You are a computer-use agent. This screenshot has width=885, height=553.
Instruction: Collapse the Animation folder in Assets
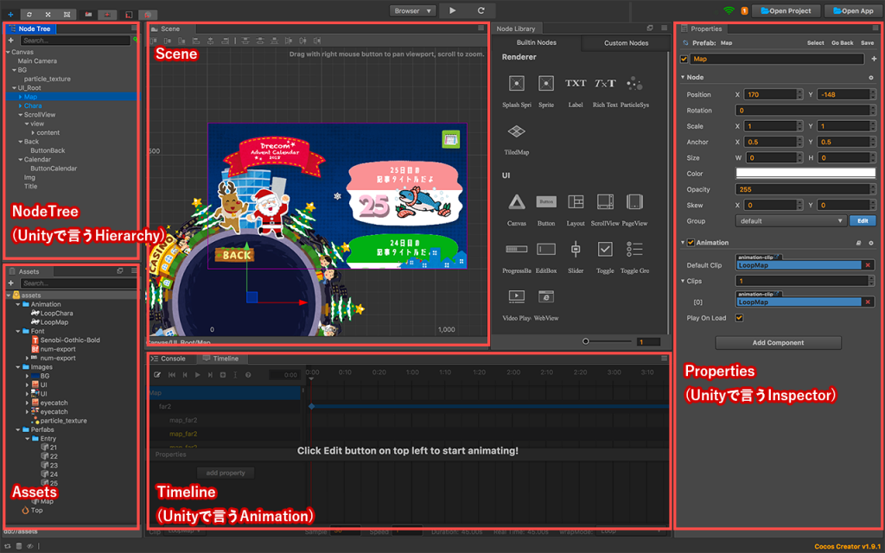coord(18,304)
